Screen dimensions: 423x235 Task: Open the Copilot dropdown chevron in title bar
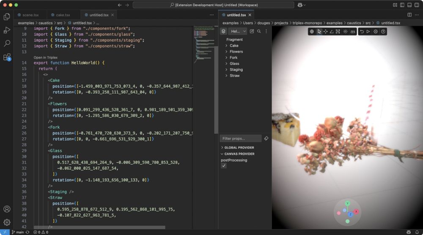(x=305, y=5)
